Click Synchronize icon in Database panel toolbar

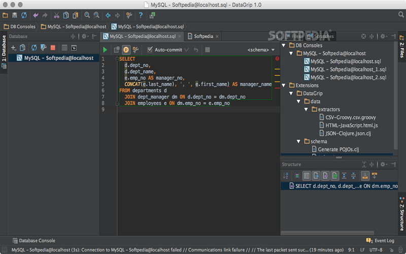coord(34,48)
